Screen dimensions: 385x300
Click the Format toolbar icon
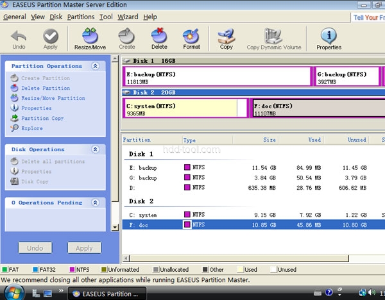[x=191, y=39]
